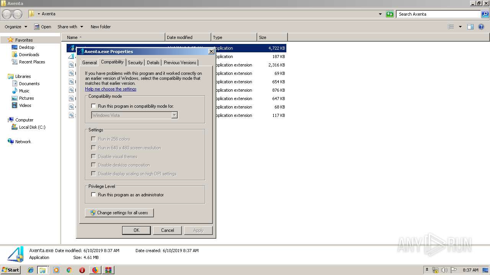Click the volume speaker tray icon
This screenshot has height=275, width=490.
[x=444, y=270]
